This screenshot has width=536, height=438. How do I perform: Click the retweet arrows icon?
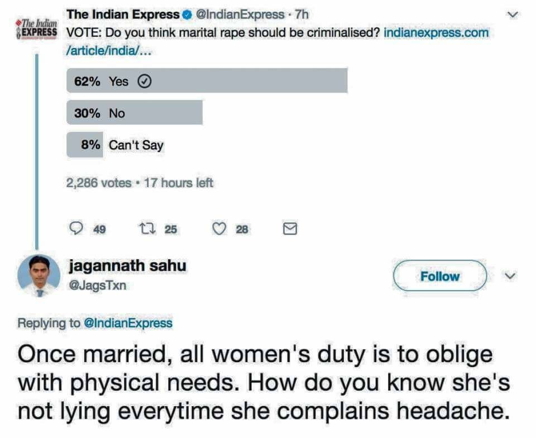click(x=143, y=228)
